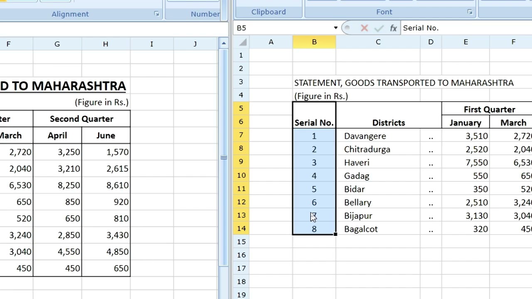This screenshot has height=299, width=532.
Task: Click the Name Box showing B5
Action: coord(283,28)
